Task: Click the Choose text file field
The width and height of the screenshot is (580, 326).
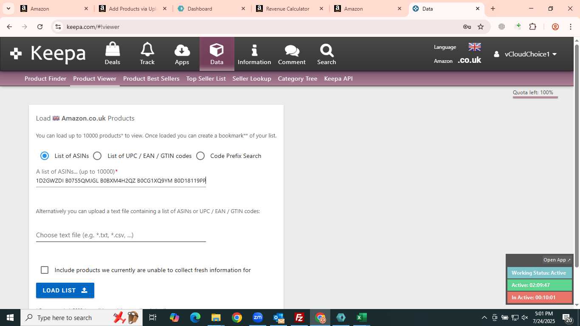Action: coord(121,235)
